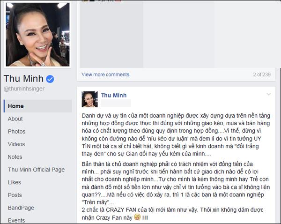Select the Home tab in sidebar
Screen dimensions: 281x224
click(38, 106)
